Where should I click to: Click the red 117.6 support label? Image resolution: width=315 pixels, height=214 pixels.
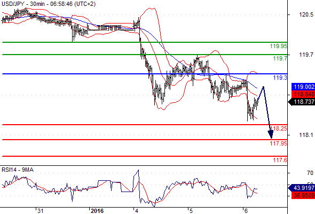point(280,160)
